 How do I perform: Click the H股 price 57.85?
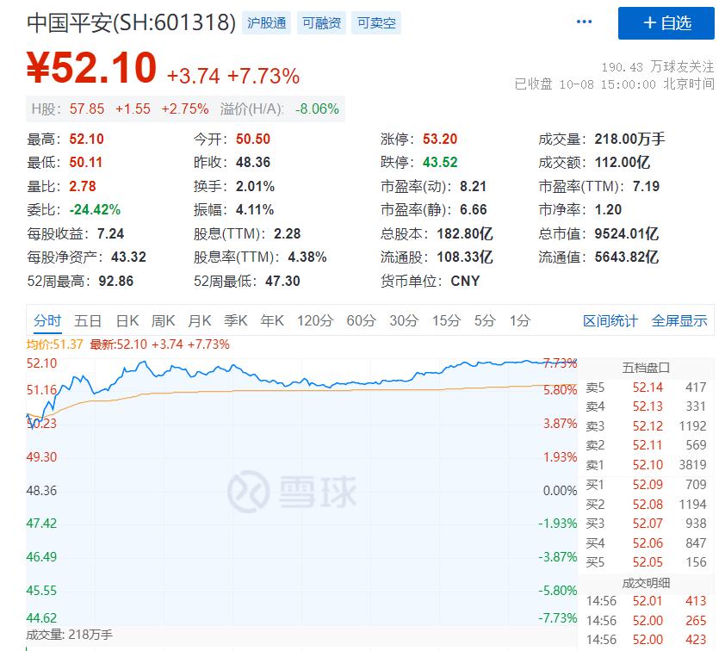[x=87, y=109]
